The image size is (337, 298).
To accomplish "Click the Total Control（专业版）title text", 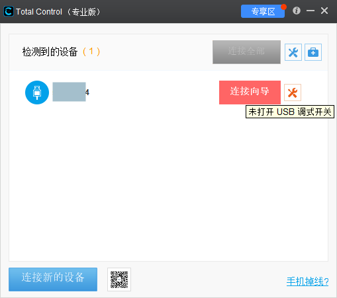I will [58, 12].
